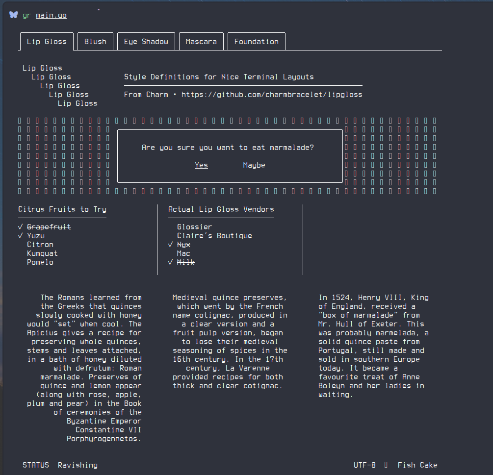
Task: Click the STATUS label in status bar
Action: (36, 465)
